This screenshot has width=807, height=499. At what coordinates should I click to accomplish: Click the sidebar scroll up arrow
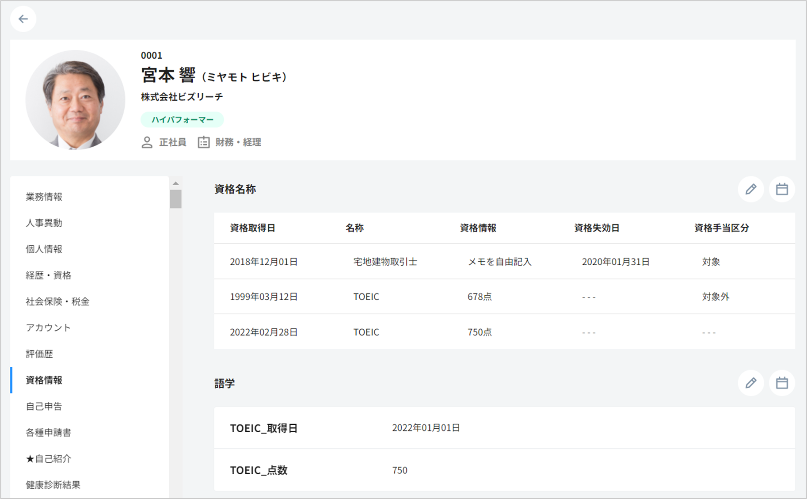click(x=175, y=183)
